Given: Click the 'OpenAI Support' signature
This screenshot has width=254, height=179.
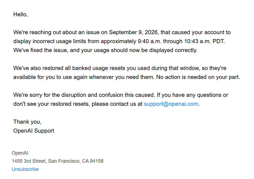Looking at the screenshot, I should click(x=34, y=131).
